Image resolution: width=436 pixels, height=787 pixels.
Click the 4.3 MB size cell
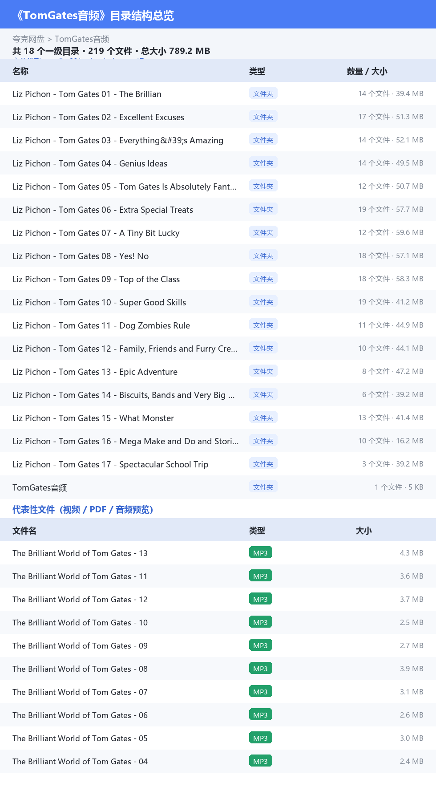[x=412, y=553]
